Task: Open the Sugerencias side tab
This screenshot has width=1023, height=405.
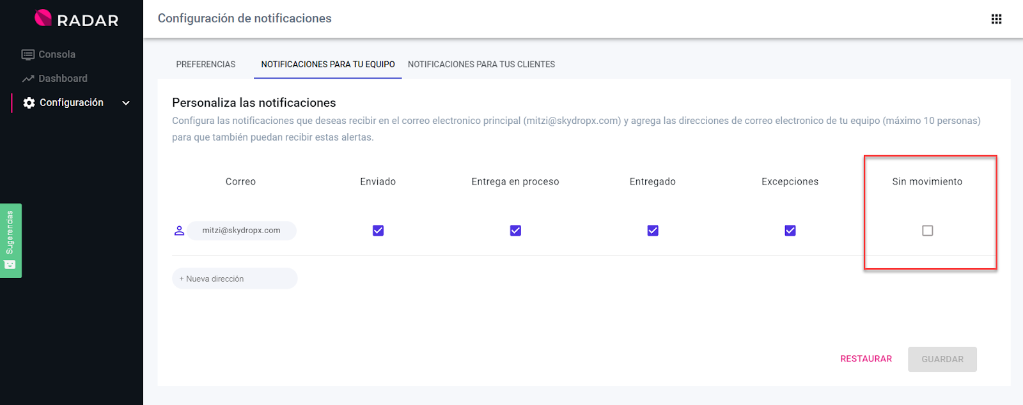Action: (11, 241)
